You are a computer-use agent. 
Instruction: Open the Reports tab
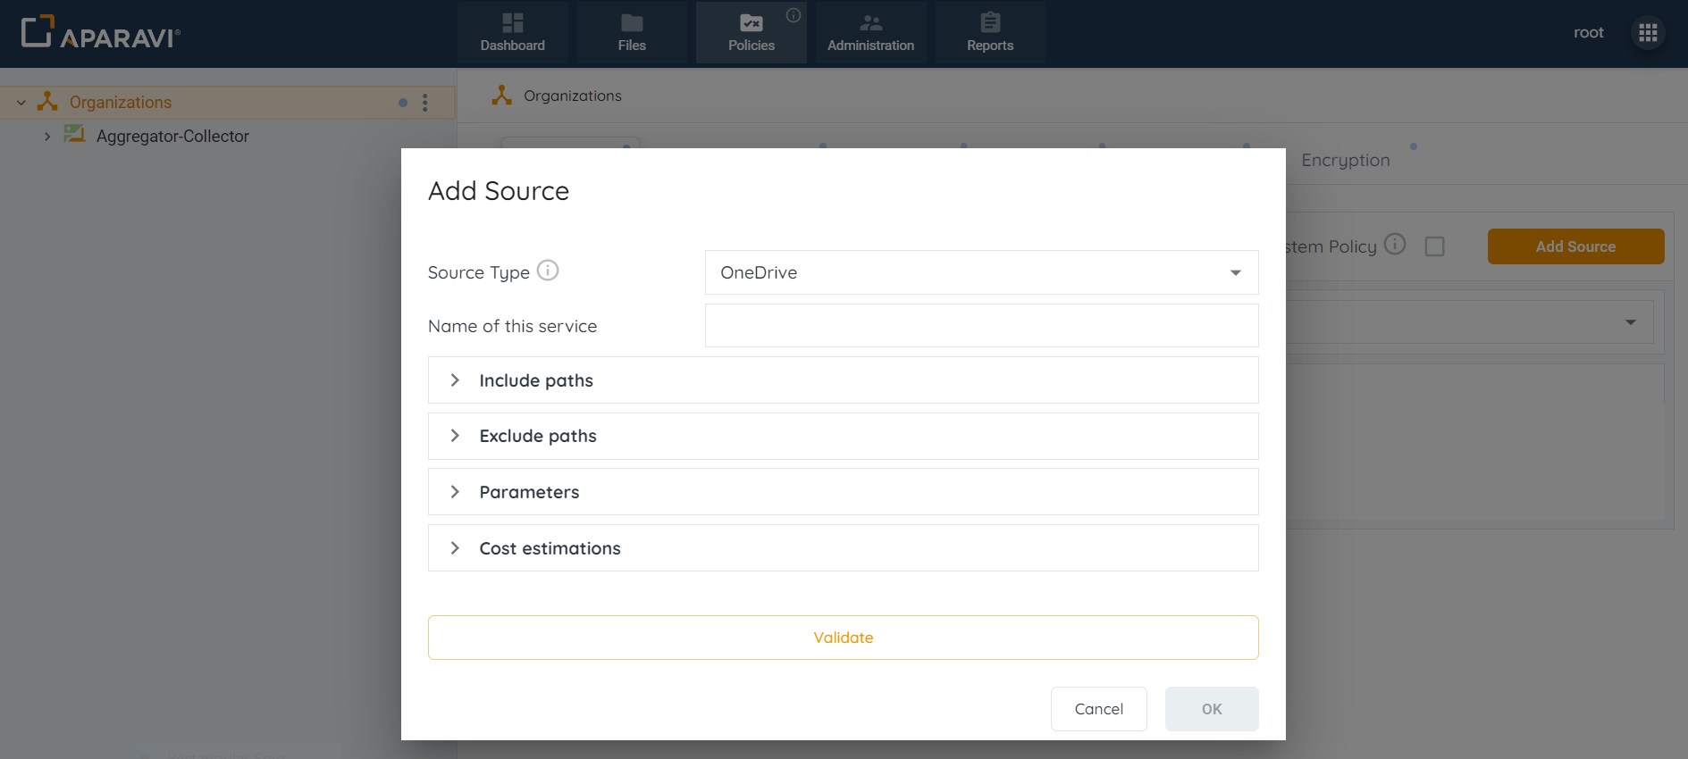989,33
